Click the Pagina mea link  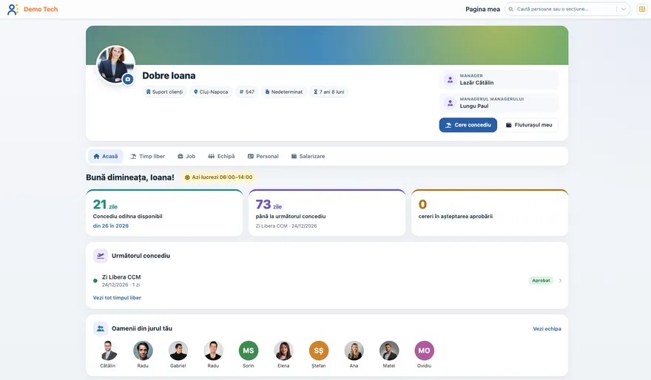pos(482,9)
